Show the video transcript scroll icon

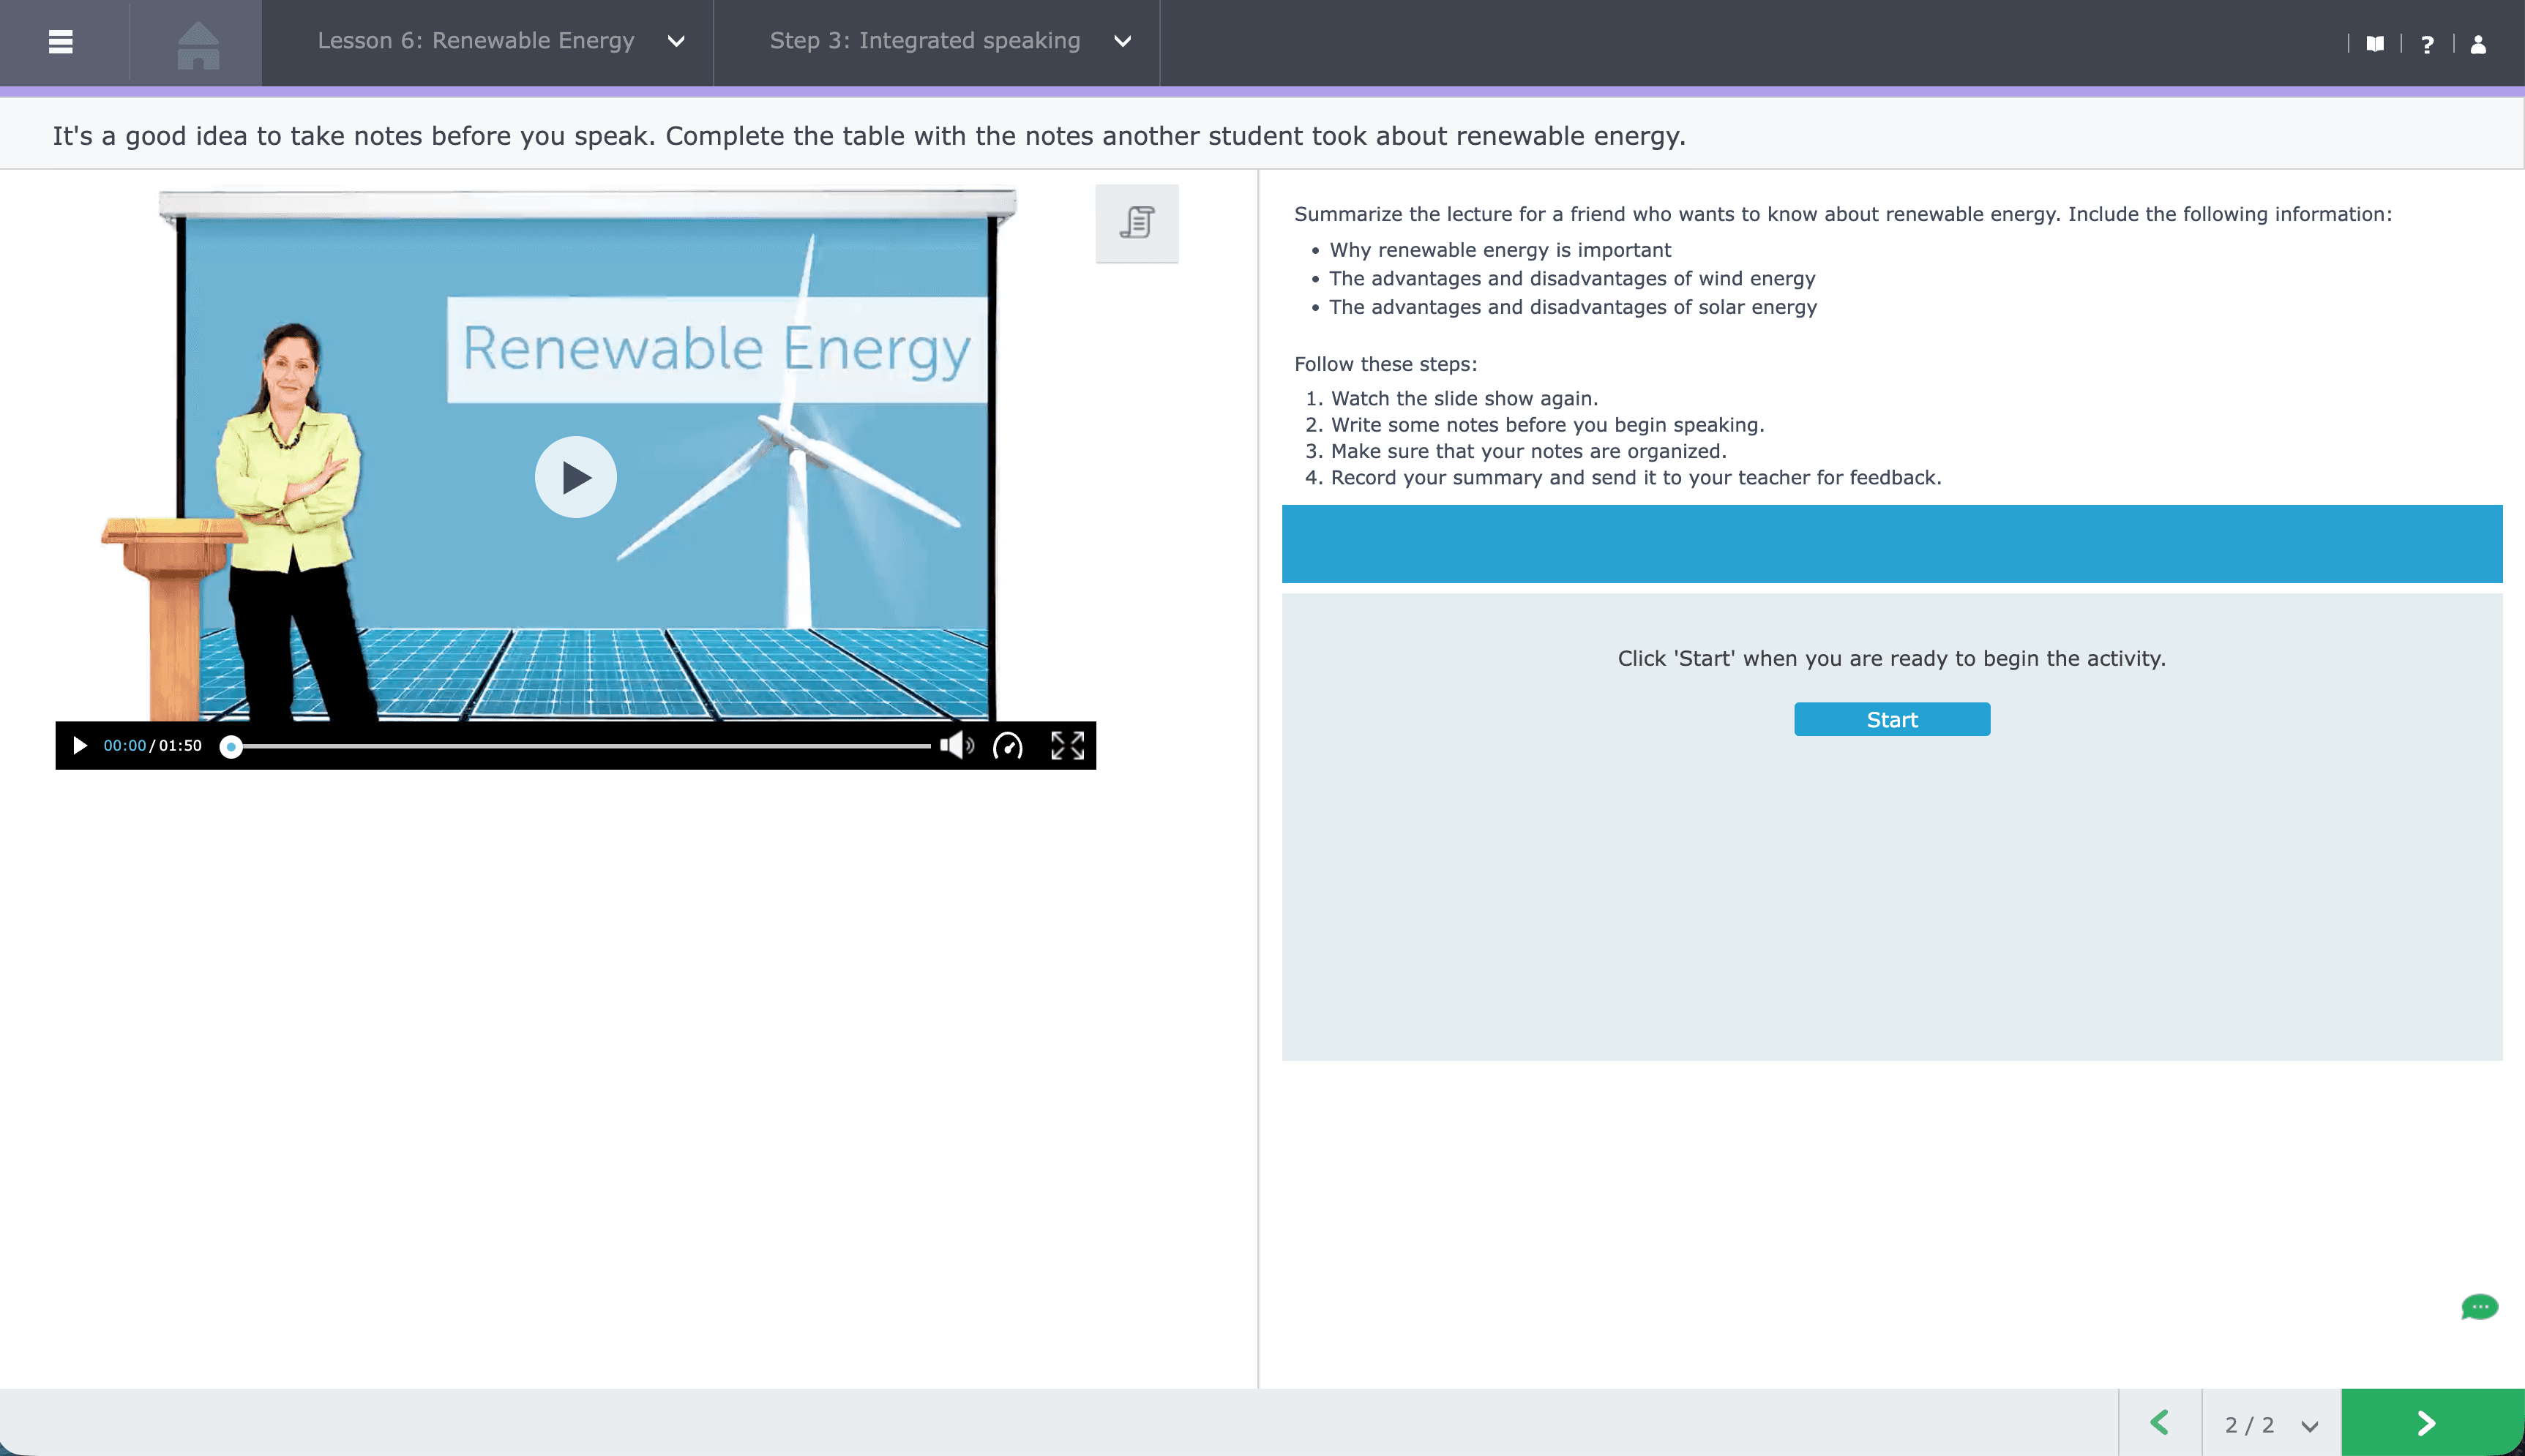click(x=1137, y=222)
